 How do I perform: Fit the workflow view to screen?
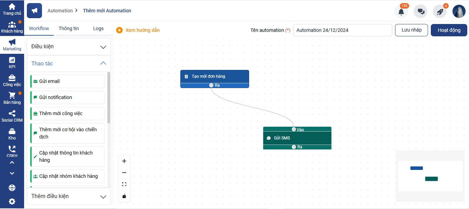(x=124, y=184)
